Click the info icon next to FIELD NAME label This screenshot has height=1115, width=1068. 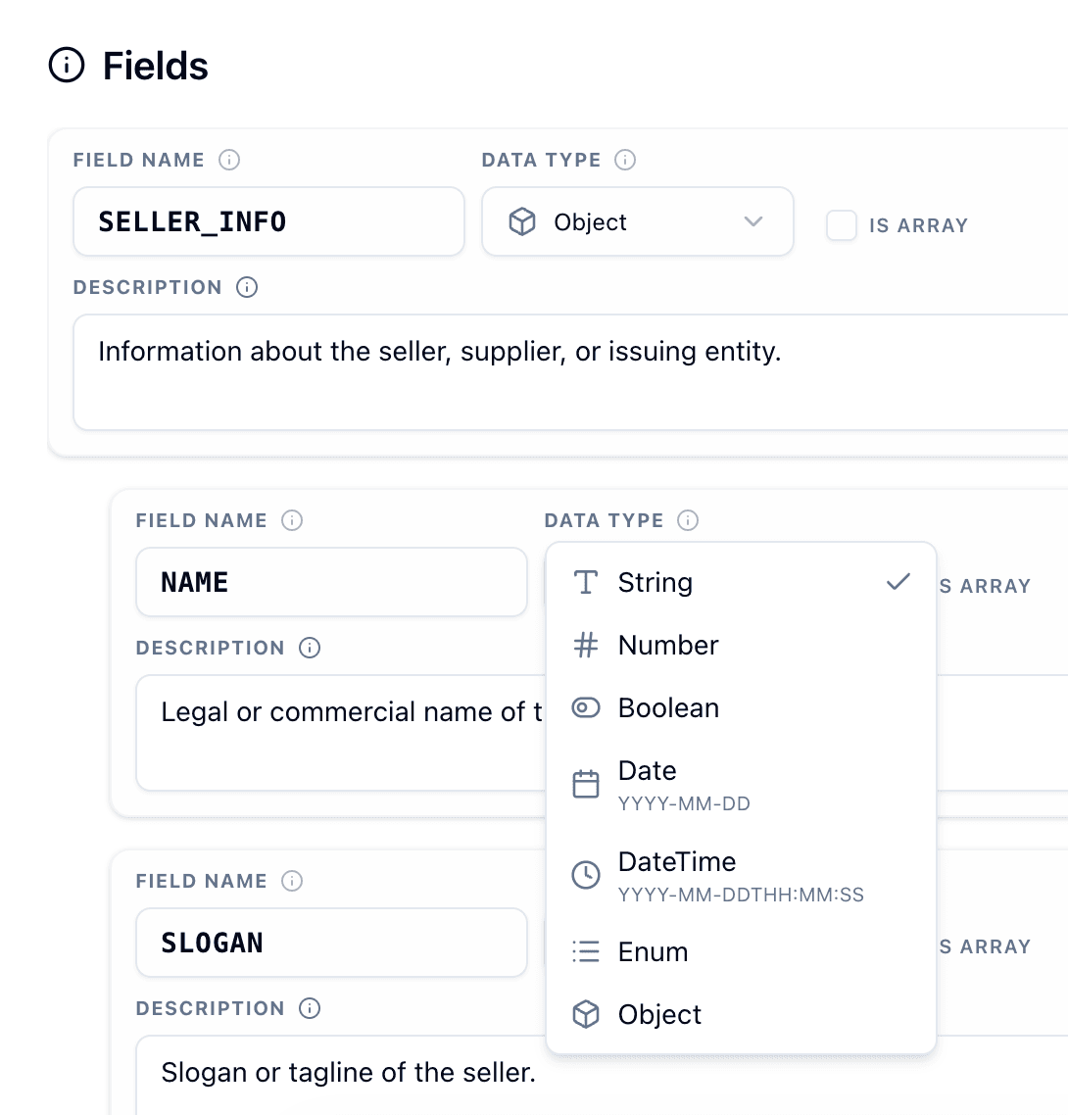229,159
